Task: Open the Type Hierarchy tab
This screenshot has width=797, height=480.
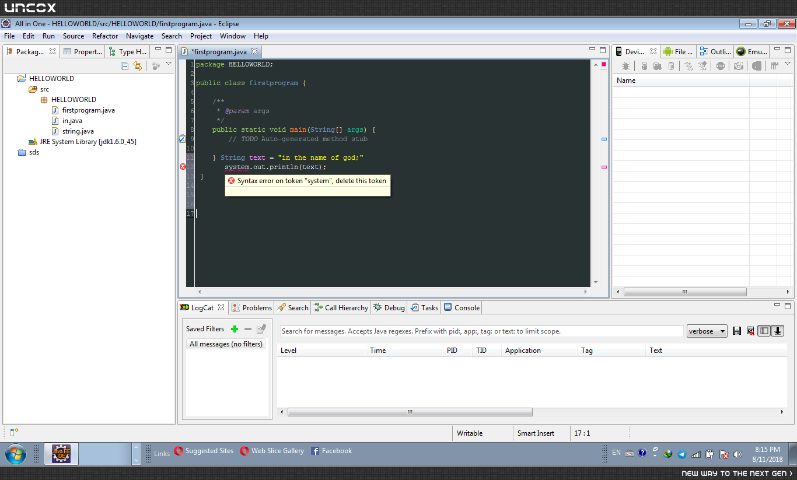Action: click(128, 51)
